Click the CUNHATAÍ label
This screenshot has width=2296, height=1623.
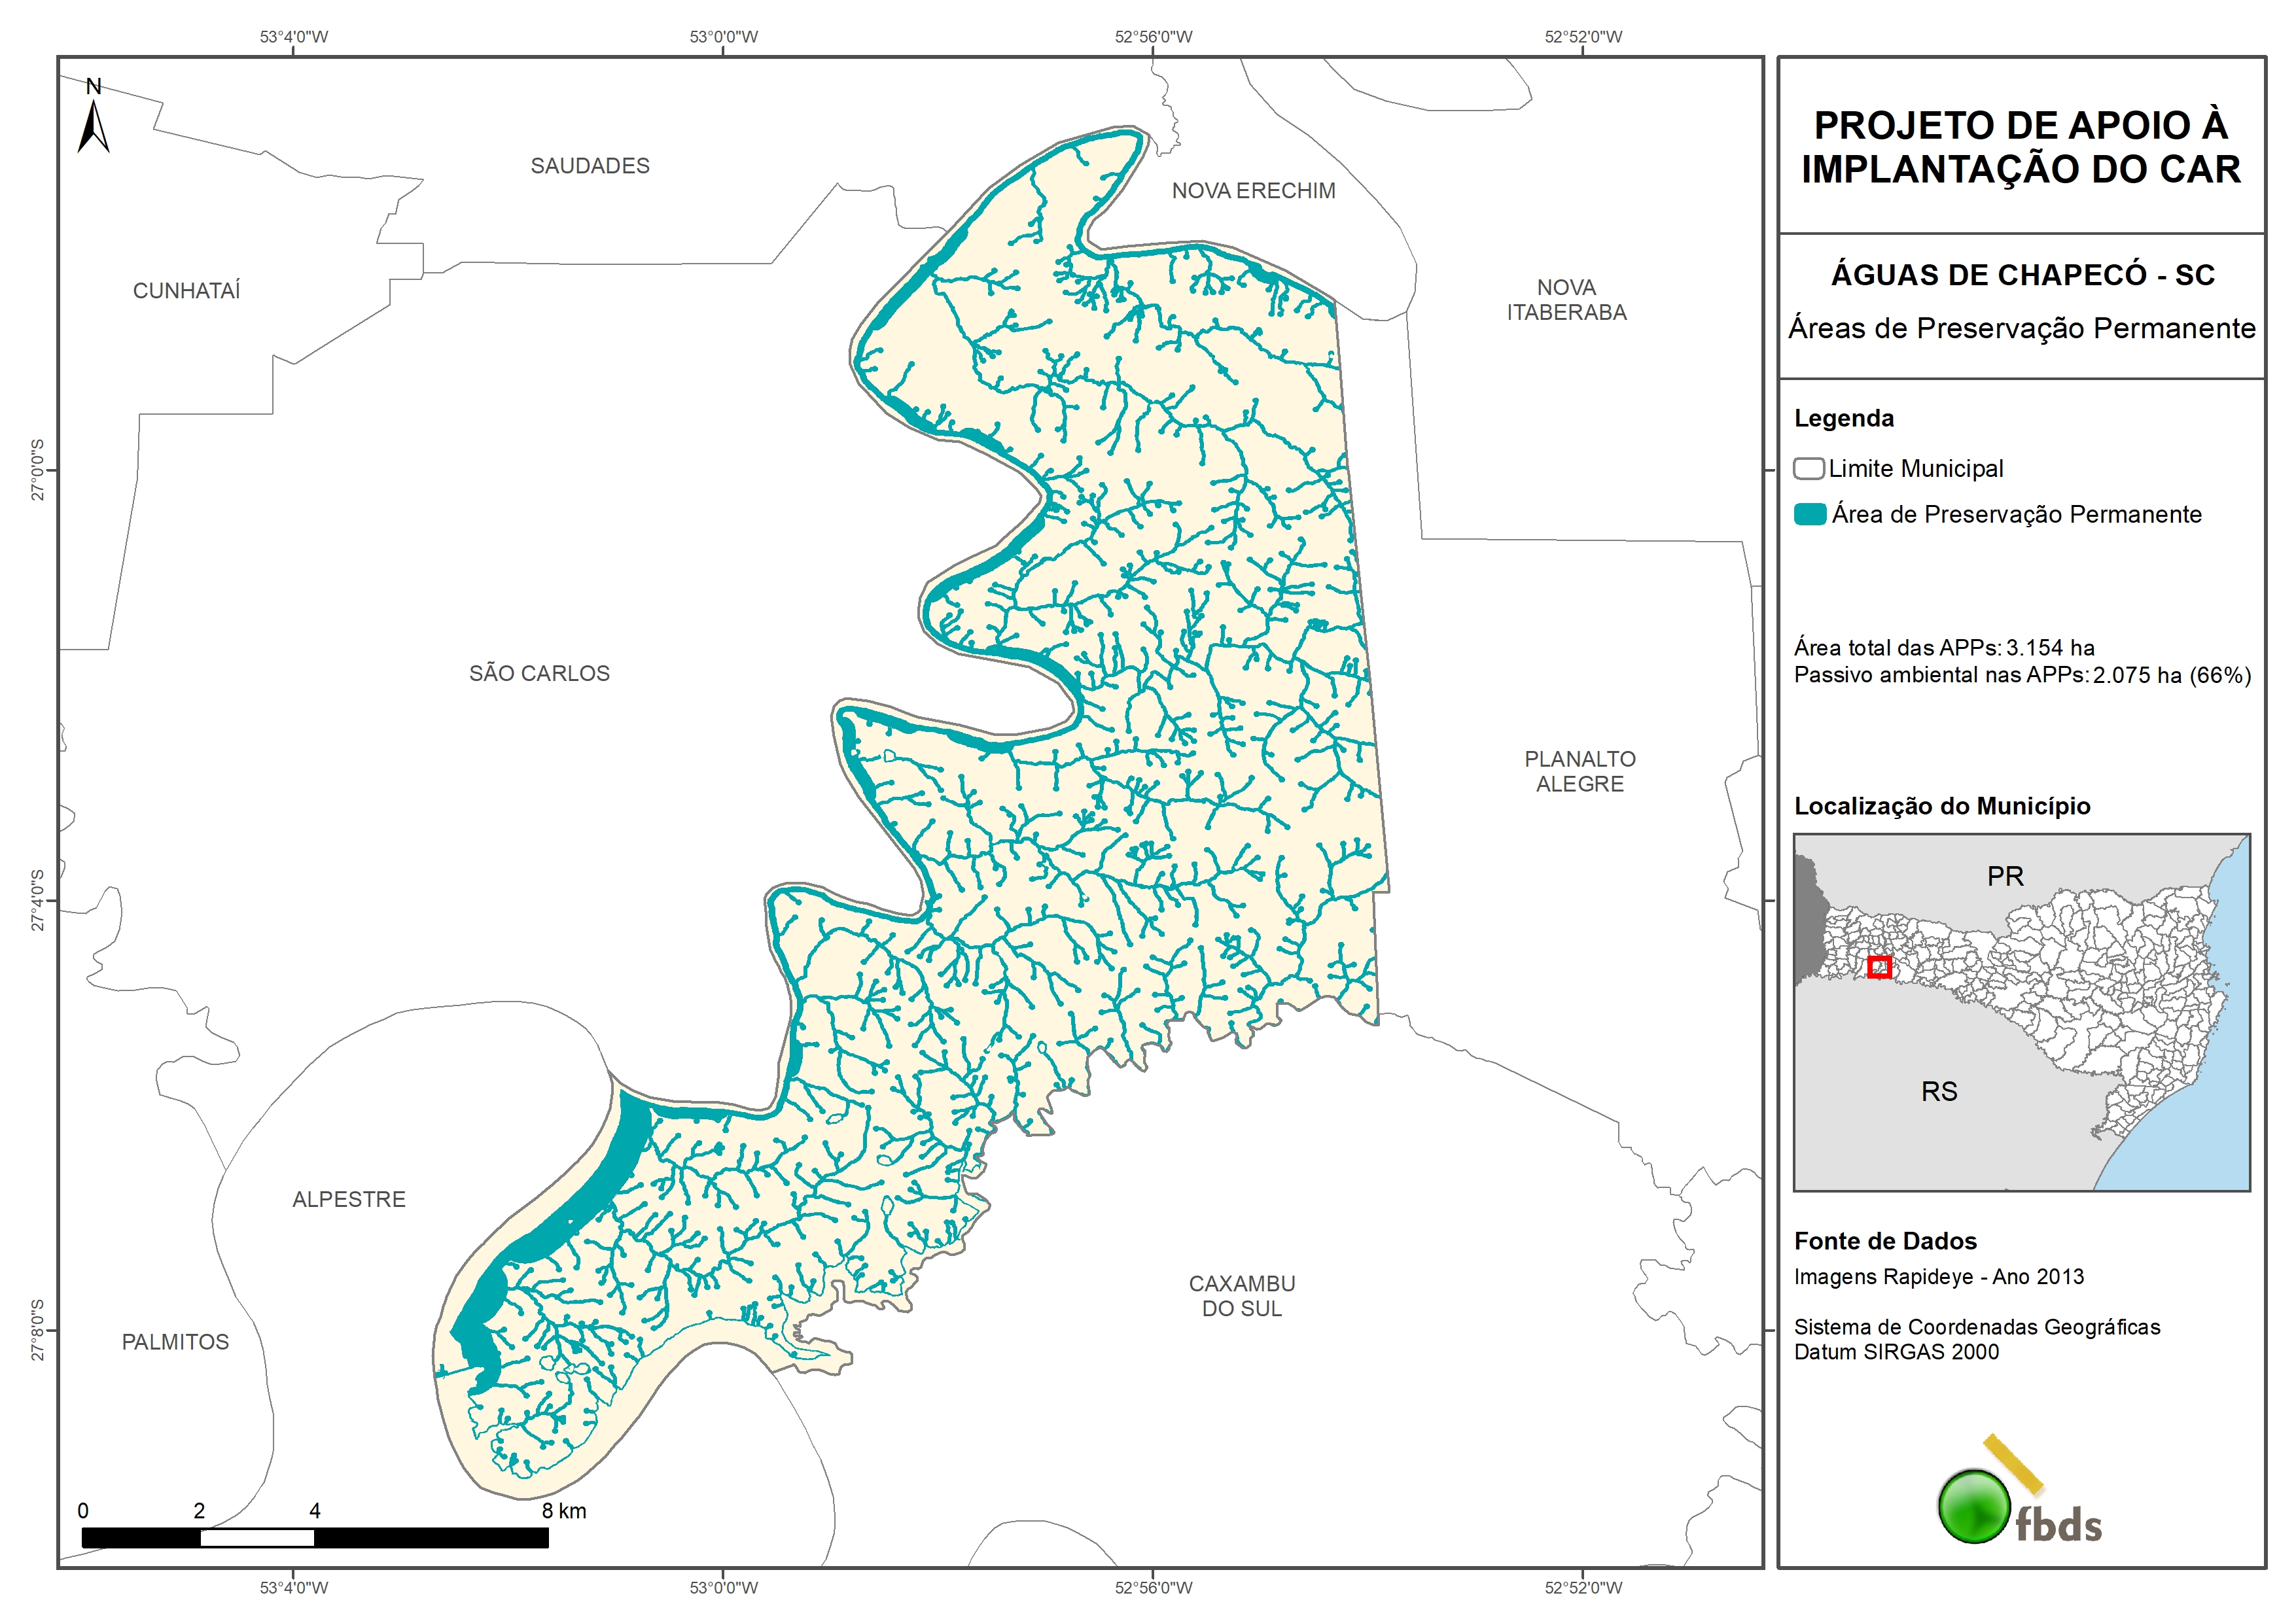tap(187, 291)
